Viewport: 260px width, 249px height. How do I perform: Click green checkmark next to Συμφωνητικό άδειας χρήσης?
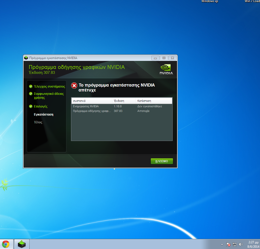coord(31,94)
